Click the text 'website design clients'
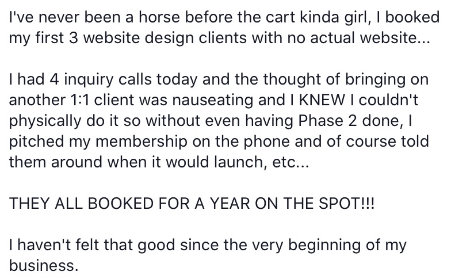The image size is (451, 279). (165, 38)
